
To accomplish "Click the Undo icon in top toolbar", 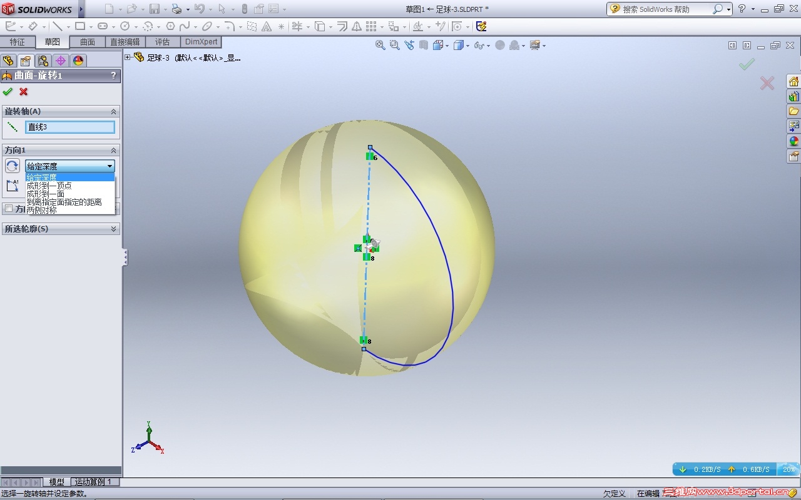I will pyautogui.click(x=200, y=9).
